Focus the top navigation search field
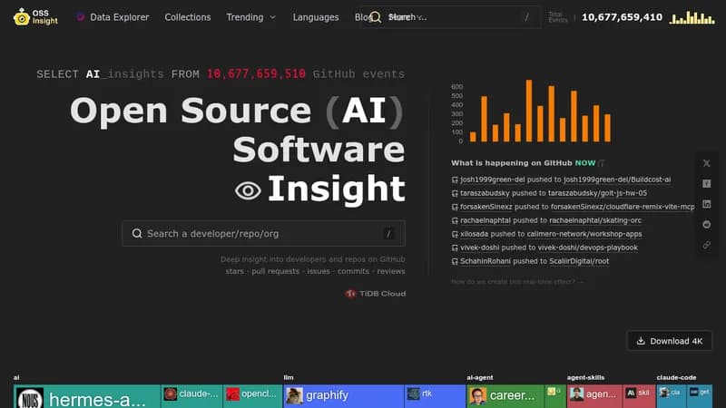726x408 pixels. click(450, 17)
